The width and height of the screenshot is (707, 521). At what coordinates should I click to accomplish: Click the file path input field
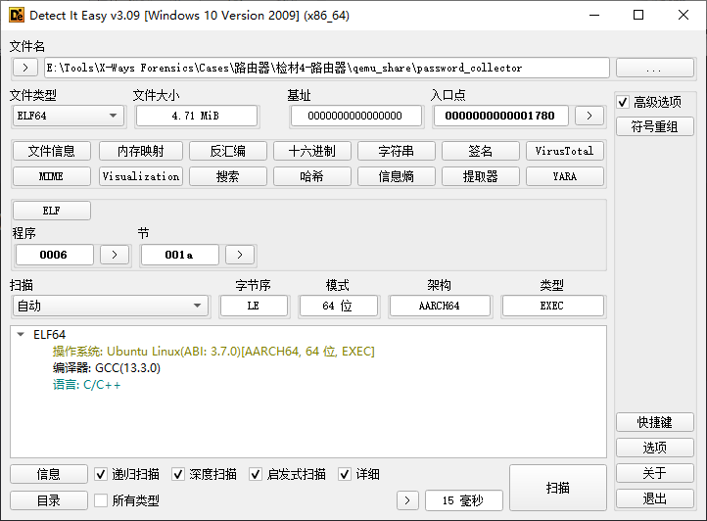pyautogui.click(x=326, y=69)
